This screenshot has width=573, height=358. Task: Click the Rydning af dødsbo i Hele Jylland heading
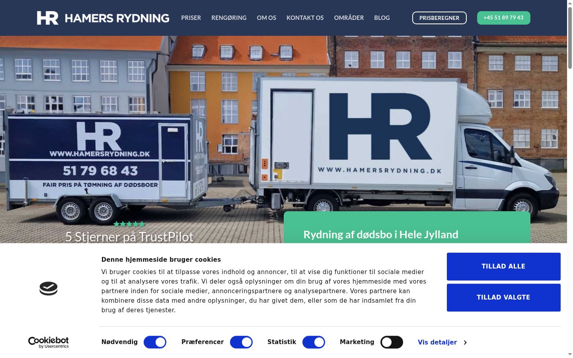[381, 235]
